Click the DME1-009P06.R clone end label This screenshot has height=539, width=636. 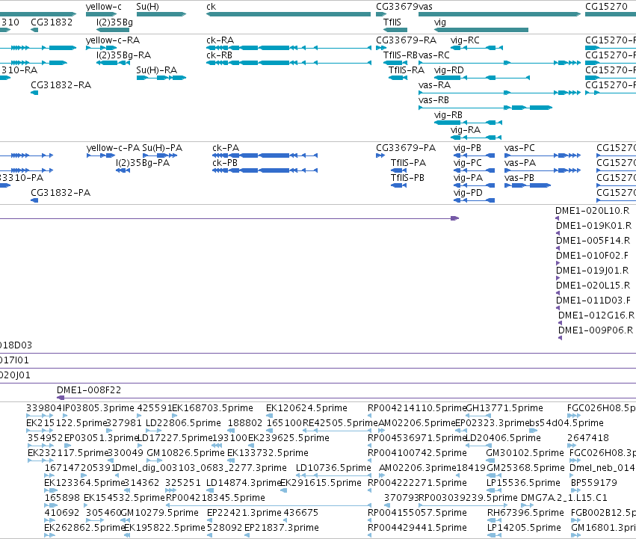pyautogui.click(x=596, y=330)
